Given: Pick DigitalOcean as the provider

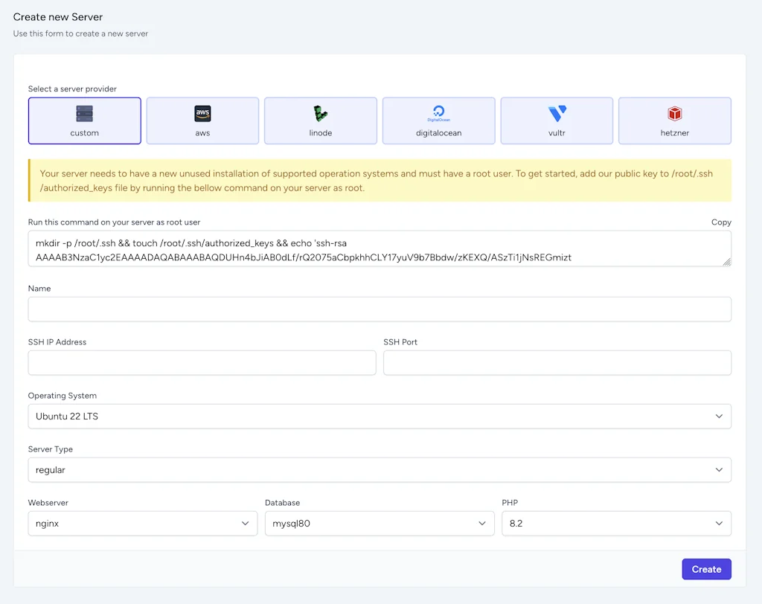Looking at the screenshot, I should click(x=438, y=121).
